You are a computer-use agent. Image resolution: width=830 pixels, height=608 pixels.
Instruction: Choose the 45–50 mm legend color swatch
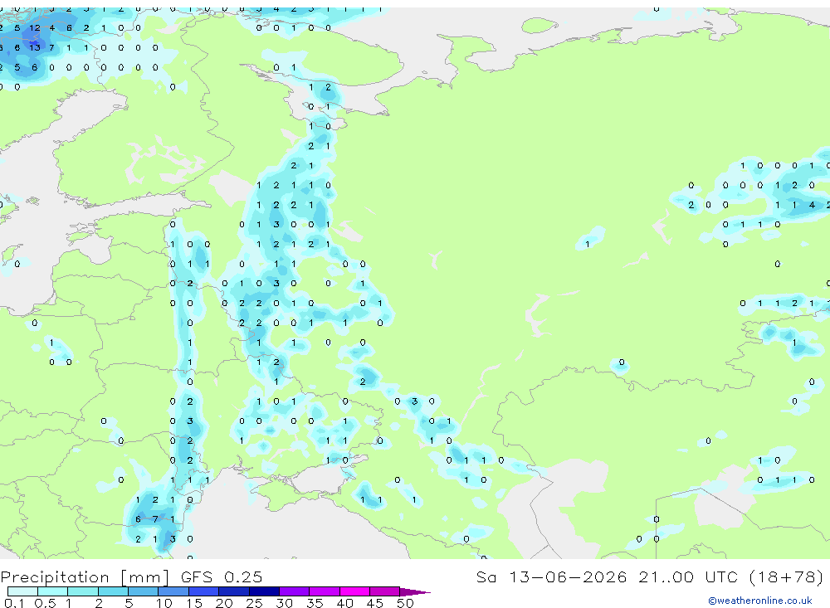[385, 591]
